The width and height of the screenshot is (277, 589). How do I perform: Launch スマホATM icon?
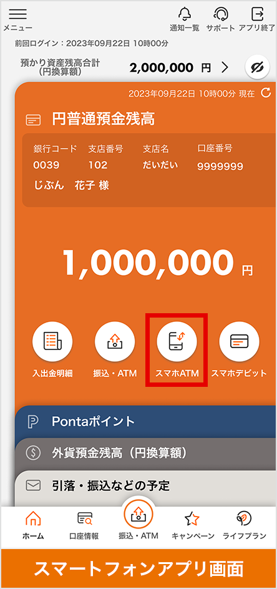(177, 341)
